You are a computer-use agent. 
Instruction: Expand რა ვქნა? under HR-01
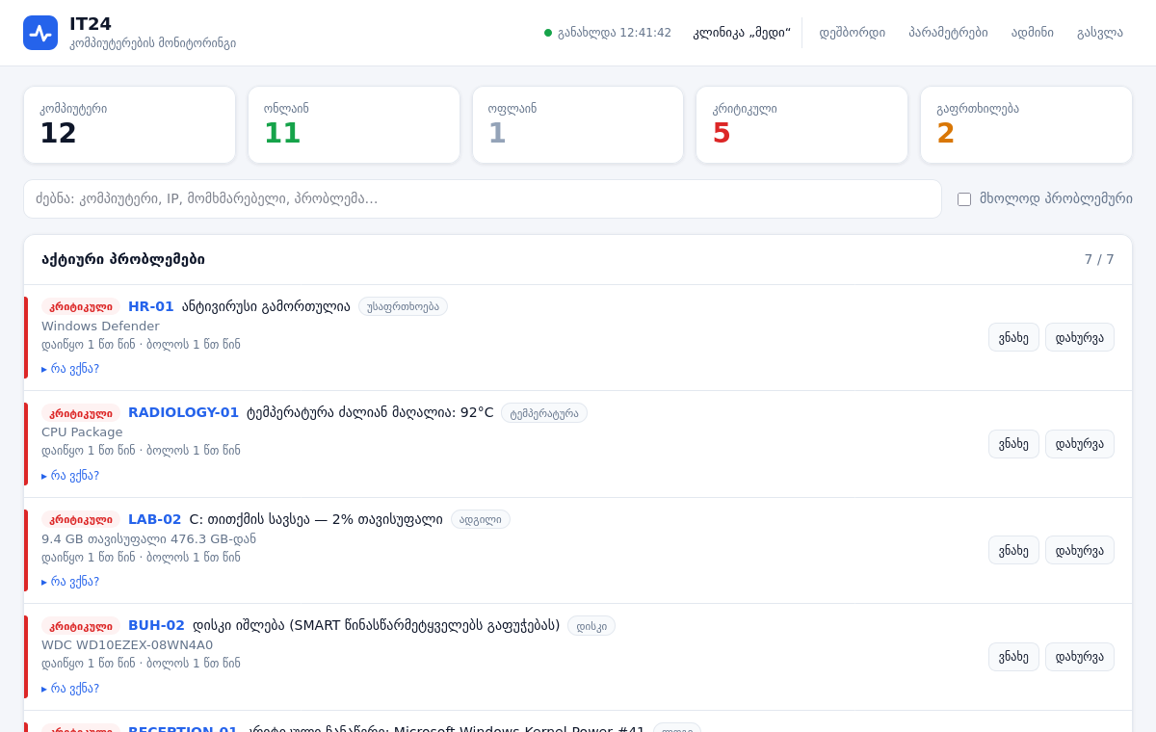(x=70, y=369)
